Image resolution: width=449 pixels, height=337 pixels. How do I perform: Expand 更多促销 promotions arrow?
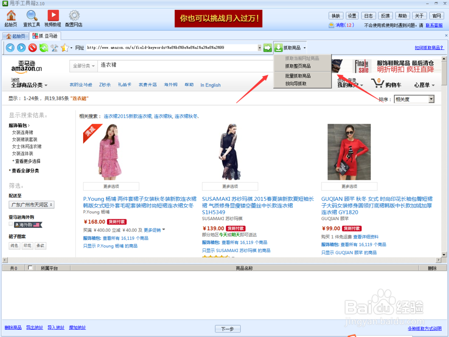pos(164,230)
